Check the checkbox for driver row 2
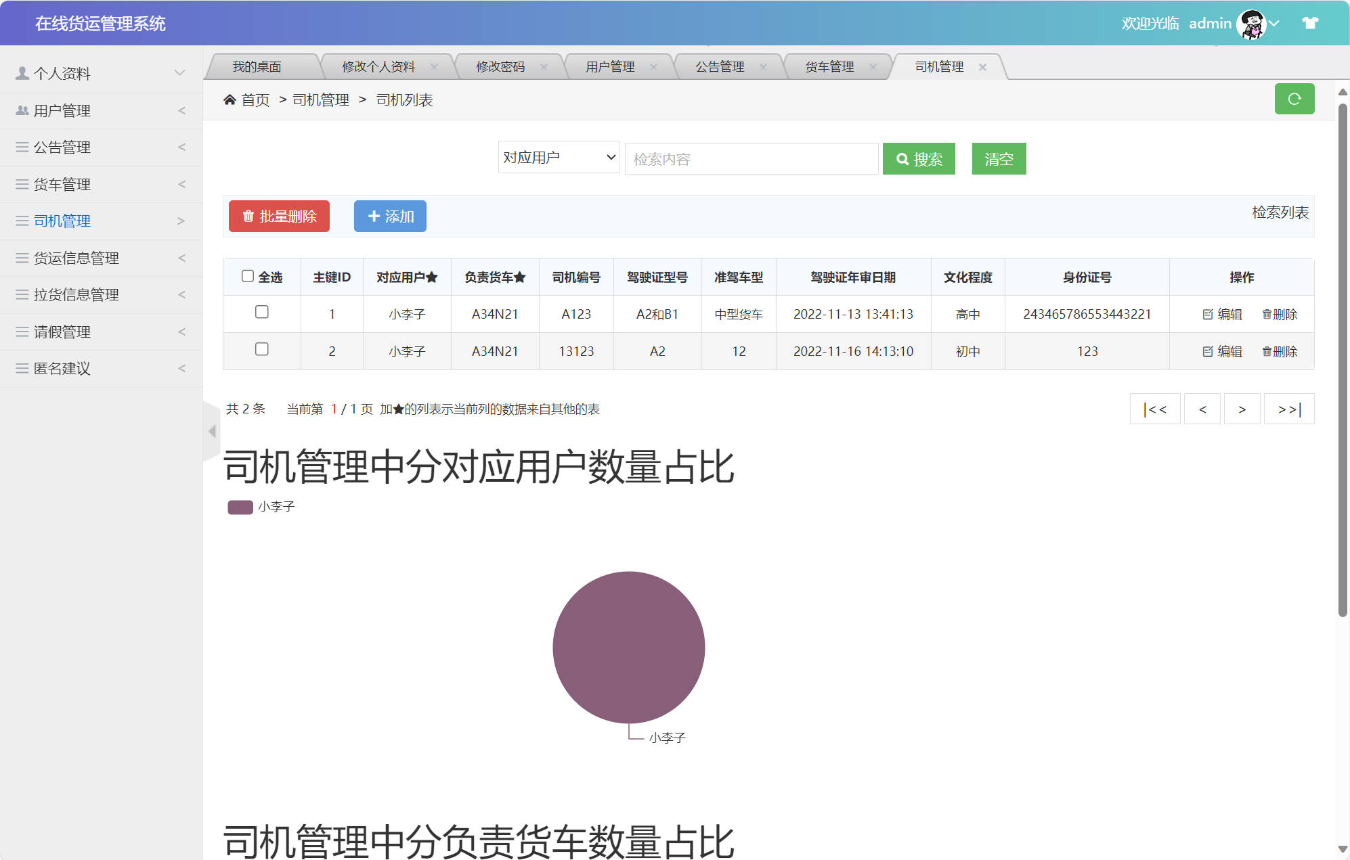 pyautogui.click(x=262, y=350)
